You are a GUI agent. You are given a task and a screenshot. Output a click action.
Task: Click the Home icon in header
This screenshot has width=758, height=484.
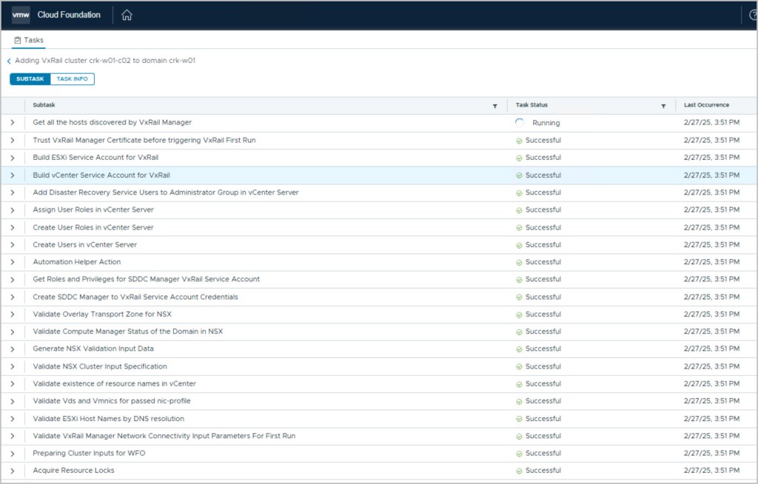[127, 15]
